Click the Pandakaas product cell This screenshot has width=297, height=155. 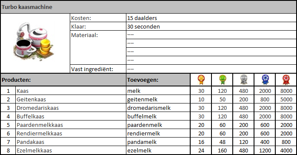(71, 142)
